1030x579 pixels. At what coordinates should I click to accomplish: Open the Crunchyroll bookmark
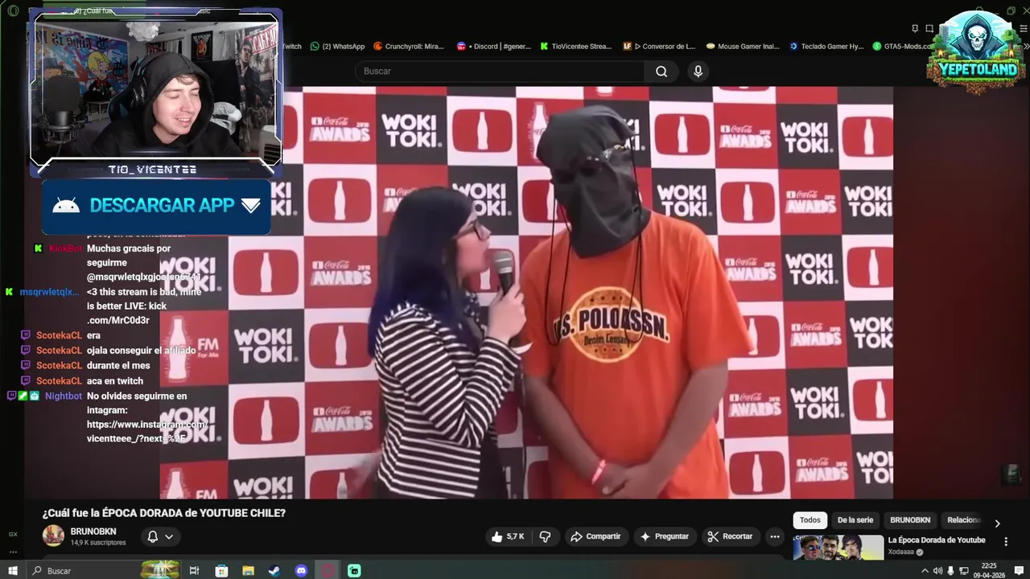click(408, 47)
